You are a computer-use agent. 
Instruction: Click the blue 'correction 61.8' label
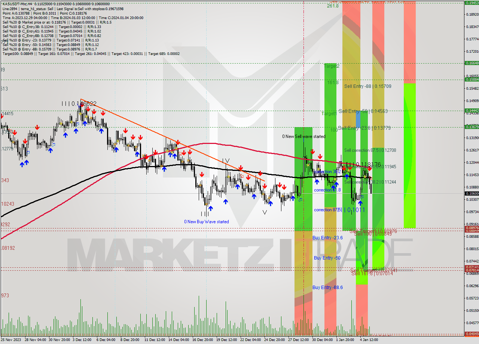pyautogui.click(x=327, y=190)
